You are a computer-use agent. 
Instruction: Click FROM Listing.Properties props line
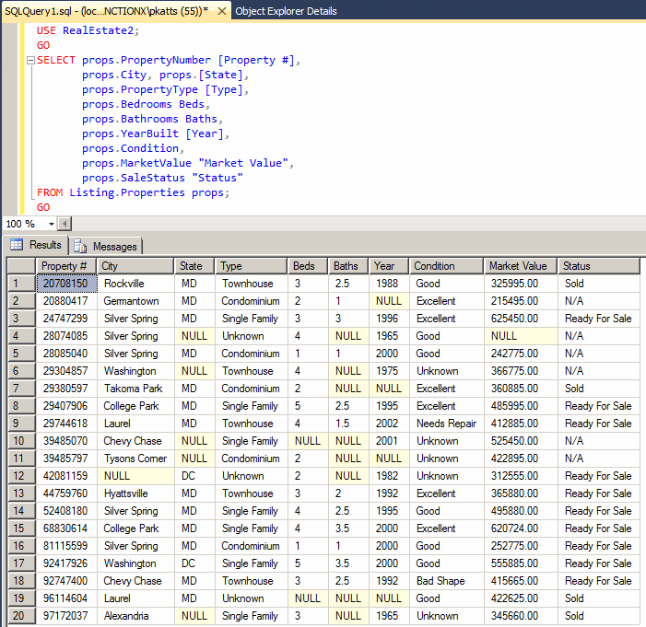pos(133,192)
